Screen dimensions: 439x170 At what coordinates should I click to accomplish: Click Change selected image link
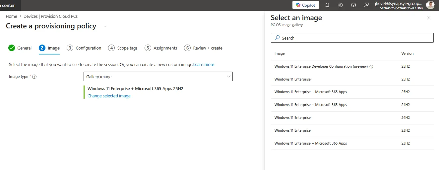(x=109, y=96)
